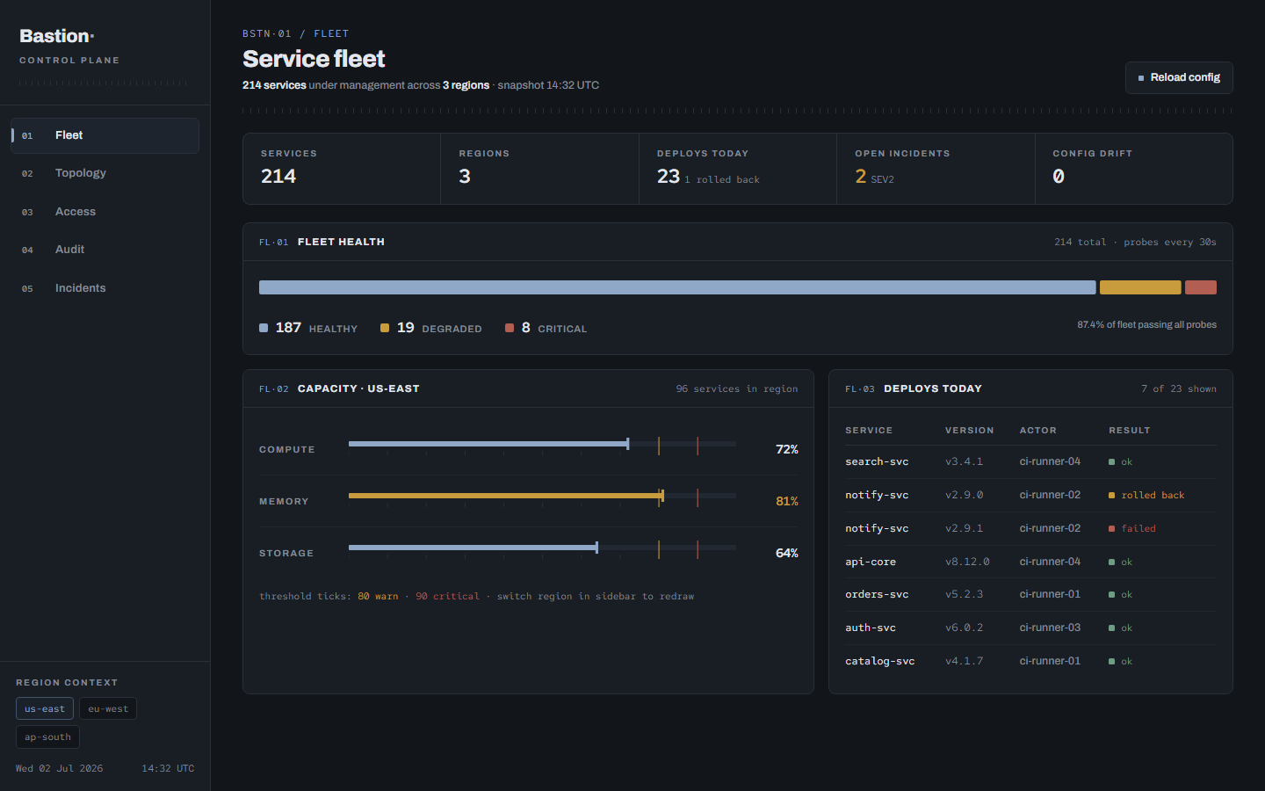Click the orders-svc service name
Screen dimensions: 1265x791
(877, 594)
